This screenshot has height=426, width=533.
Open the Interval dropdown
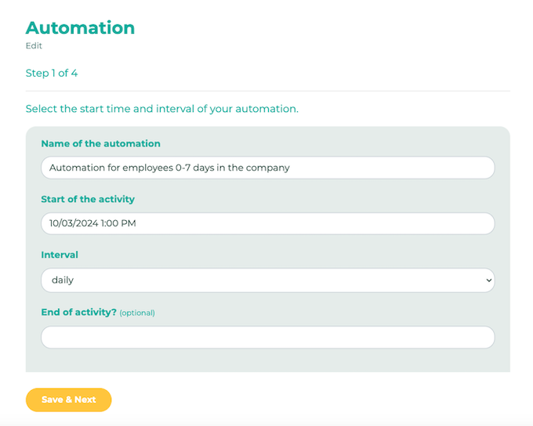click(267, 280)
